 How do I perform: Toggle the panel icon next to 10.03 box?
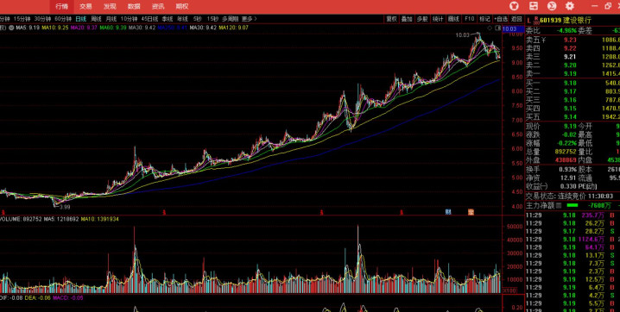click(498, 28)
